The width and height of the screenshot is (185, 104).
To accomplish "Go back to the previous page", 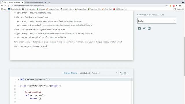I will 2,6.
